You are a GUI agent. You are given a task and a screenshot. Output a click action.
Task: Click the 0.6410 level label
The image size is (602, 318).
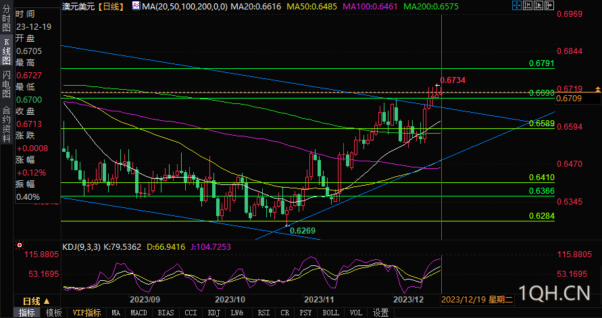[542, 177]
